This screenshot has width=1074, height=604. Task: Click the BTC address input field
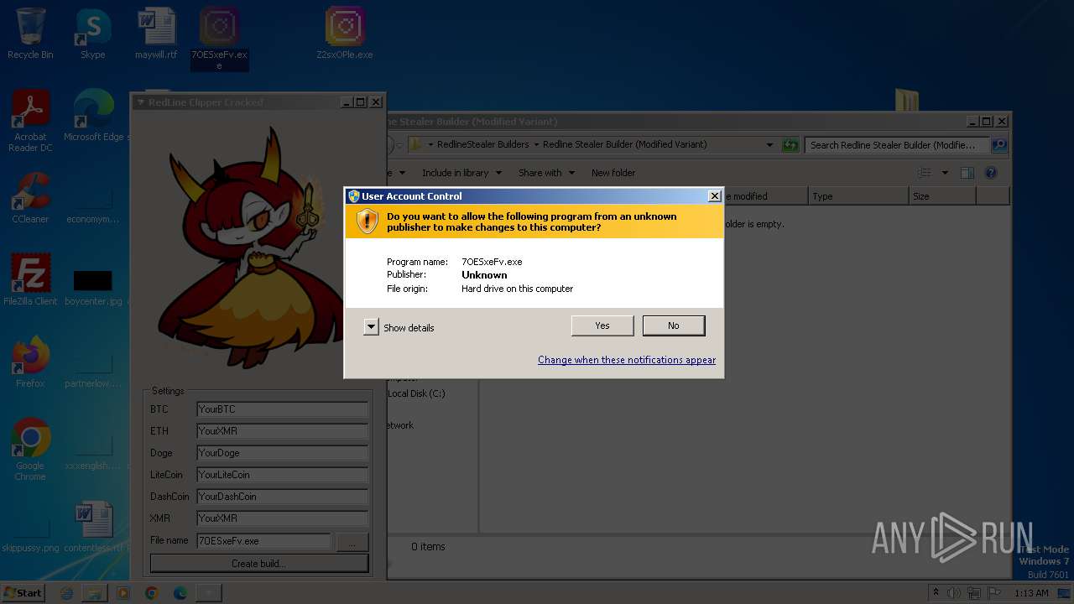click(282, 409)
